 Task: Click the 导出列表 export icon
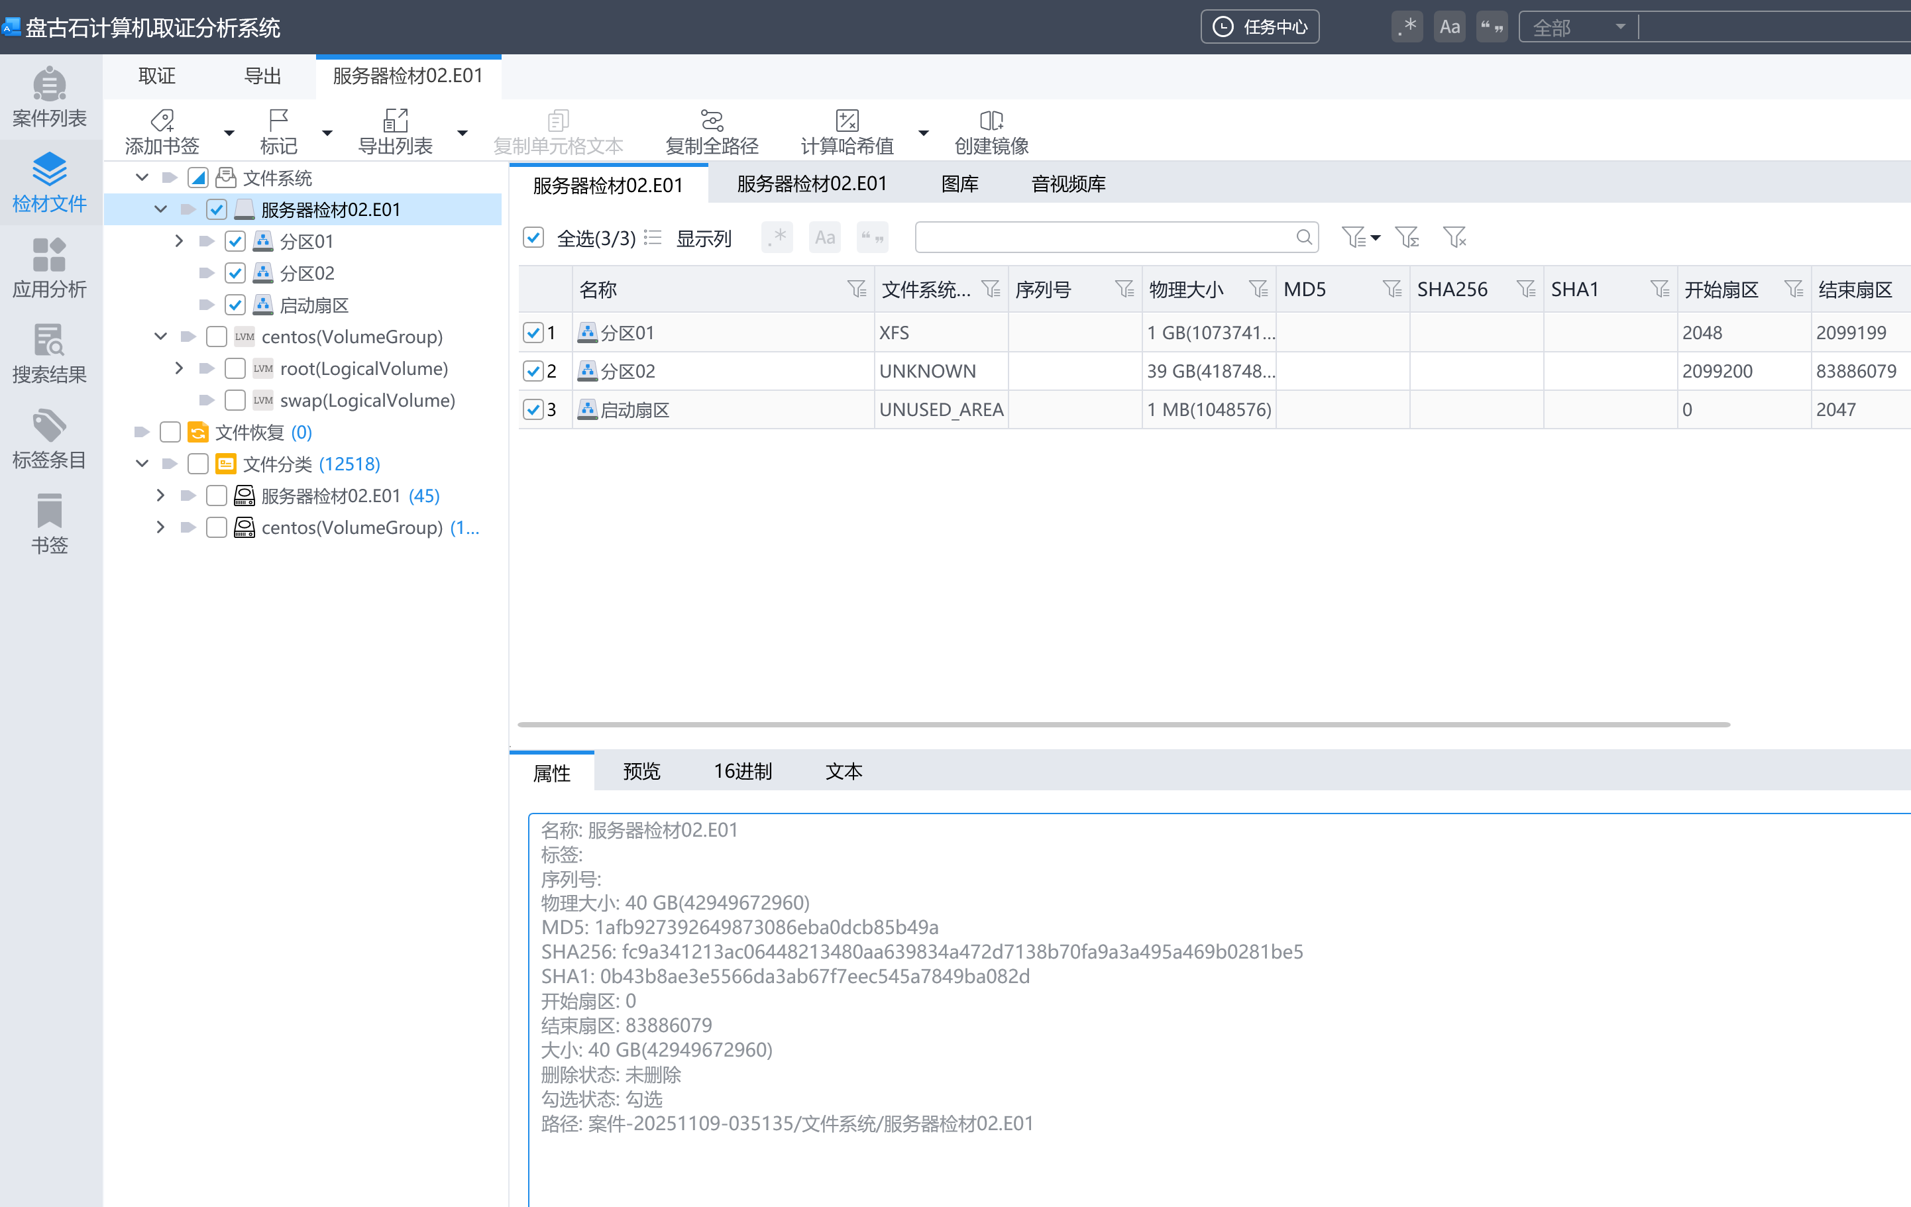(395, 121)
